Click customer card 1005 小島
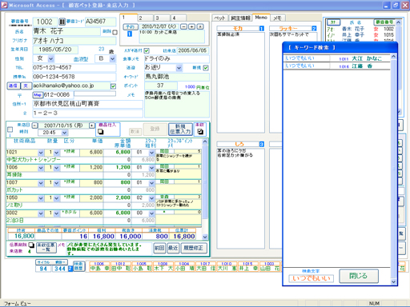Viewport: 410px width, 307px height. (x=142, y=266)
